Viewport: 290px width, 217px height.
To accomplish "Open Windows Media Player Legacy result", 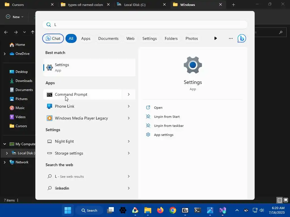I will (82, 118).
